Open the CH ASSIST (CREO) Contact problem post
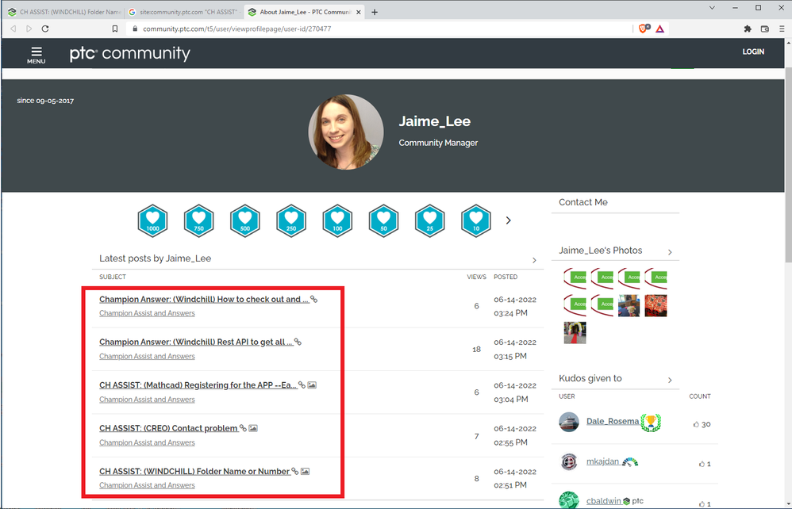This screenshot has width=792, height=509. pyautogui.click(x=168, y=428)
